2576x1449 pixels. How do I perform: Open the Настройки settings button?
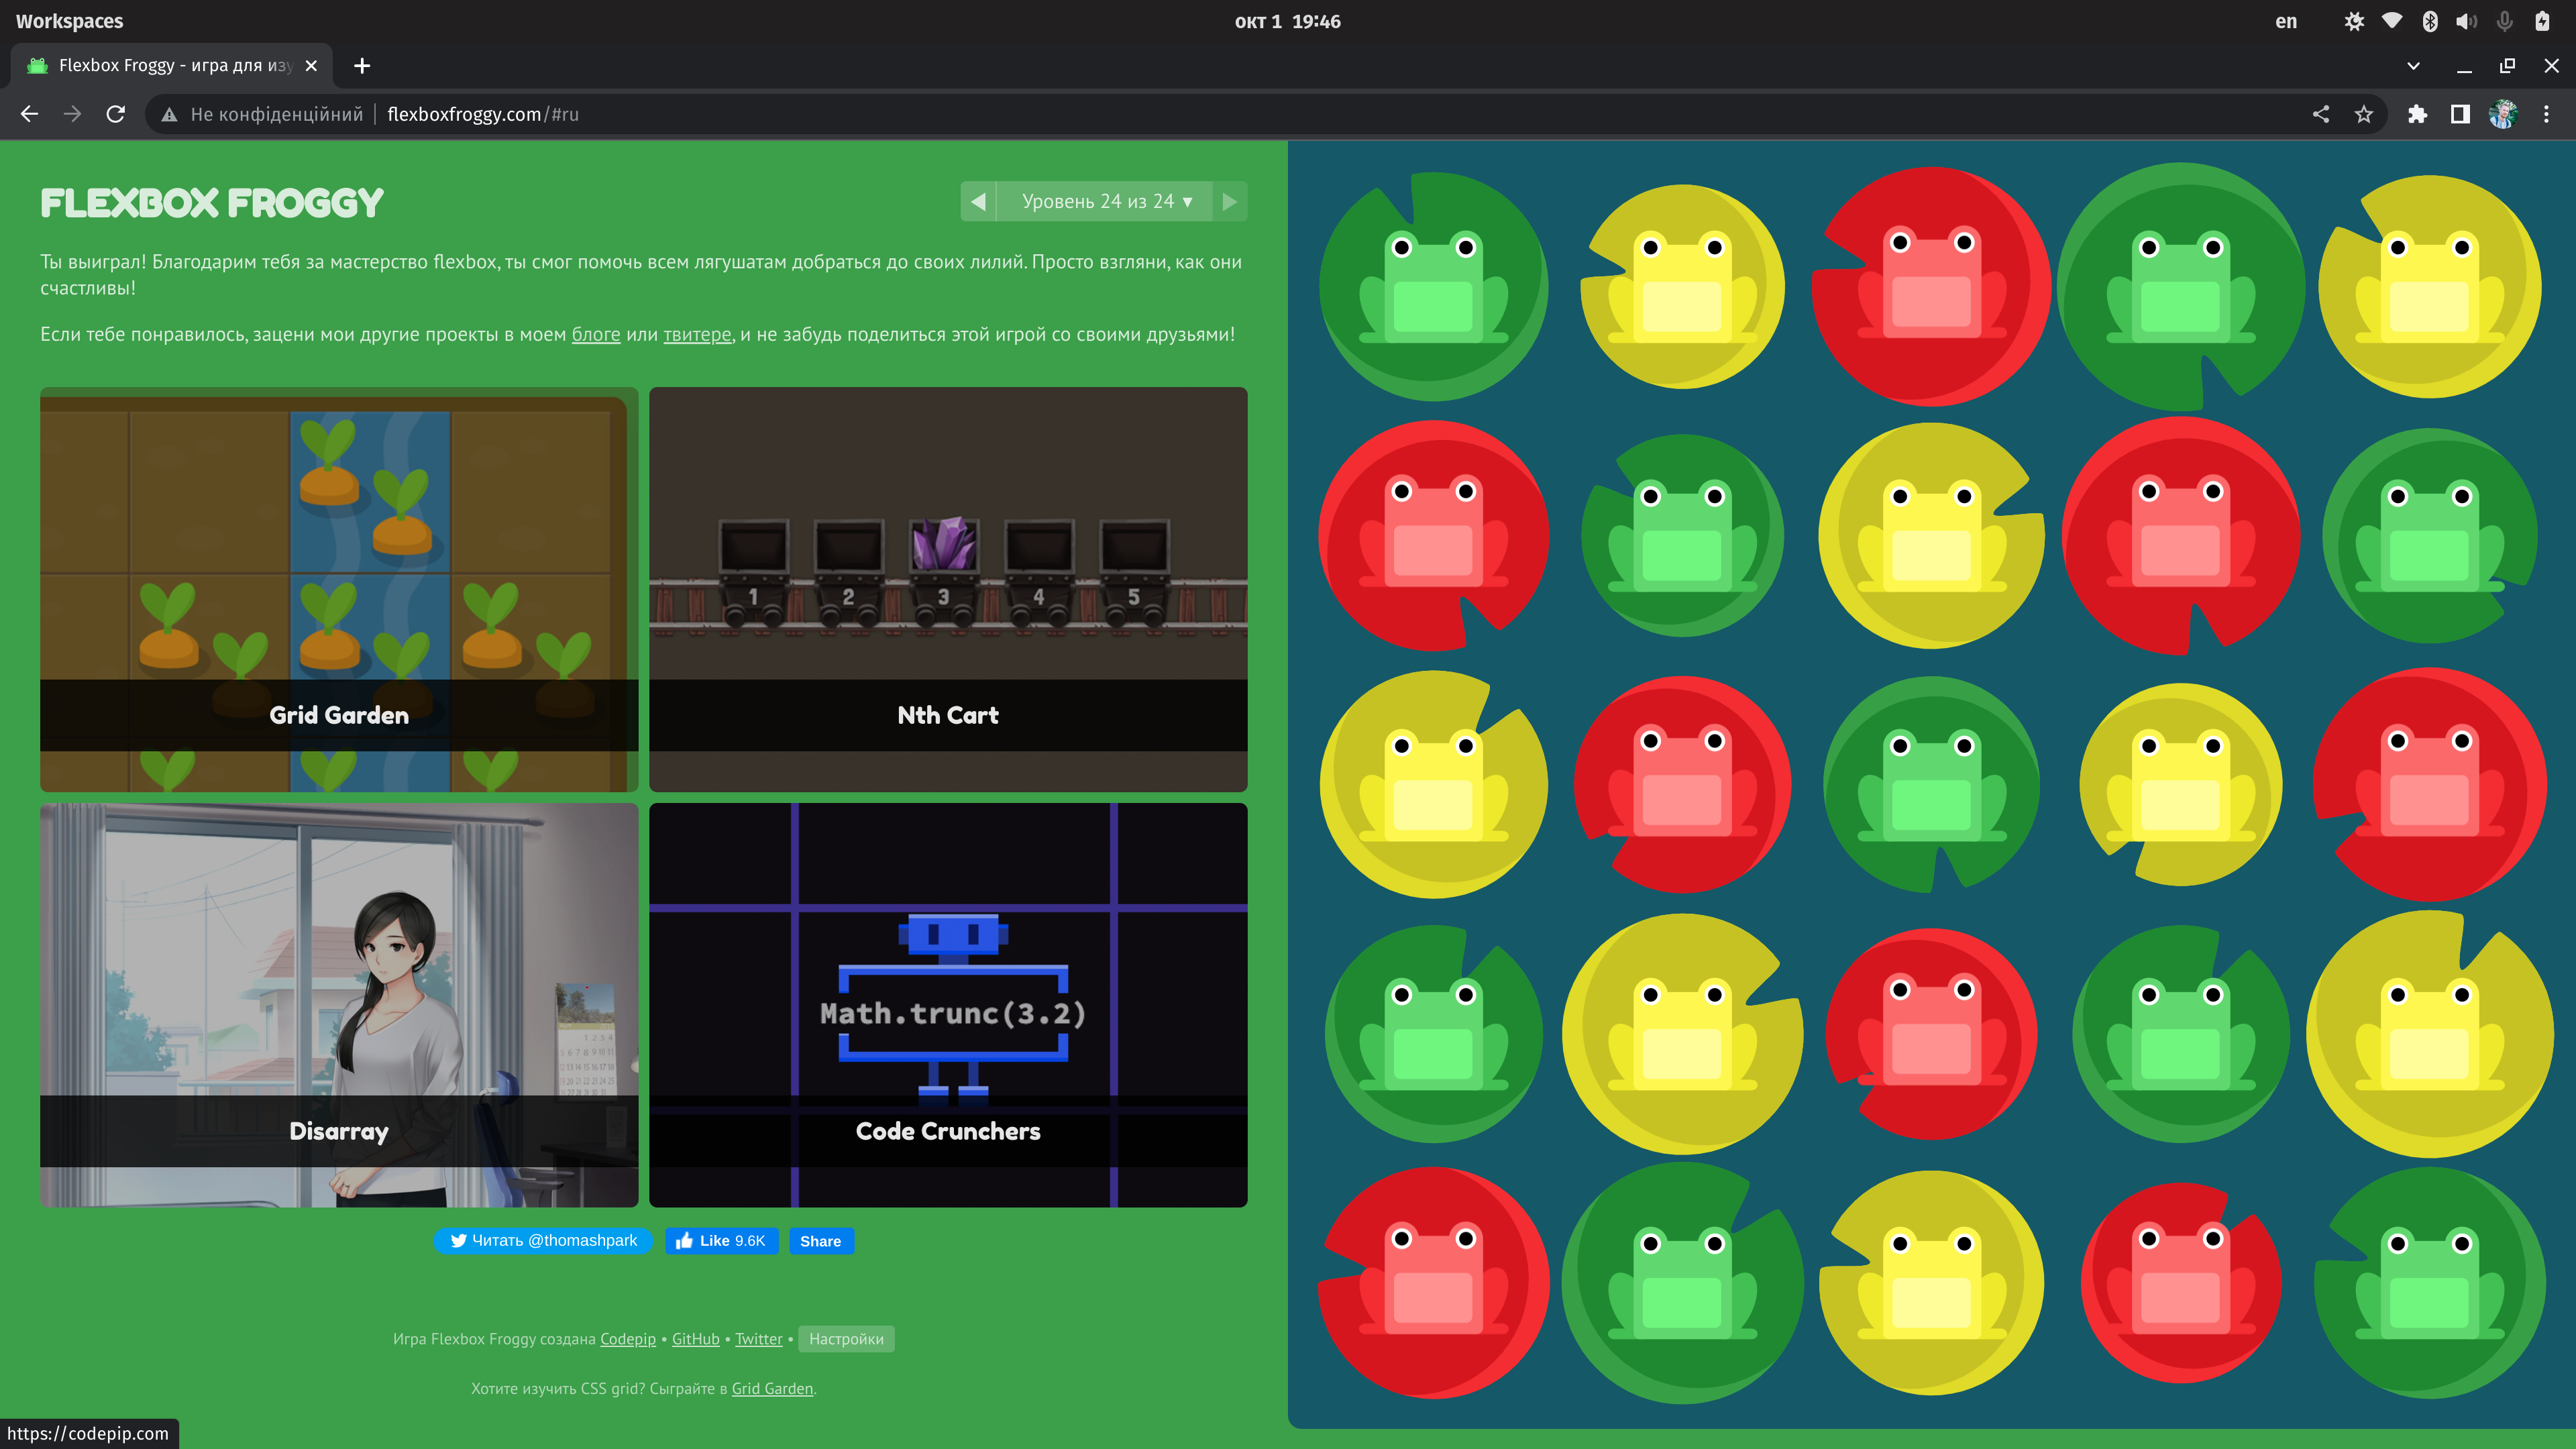(x=846, y=1338)
